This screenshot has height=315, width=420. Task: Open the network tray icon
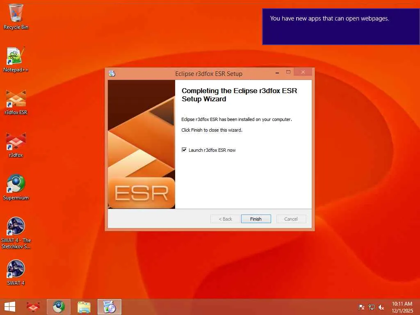point(371,307)
